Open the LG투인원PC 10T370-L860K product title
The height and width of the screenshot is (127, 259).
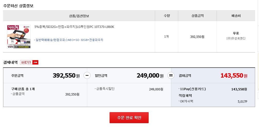point(74,27)
